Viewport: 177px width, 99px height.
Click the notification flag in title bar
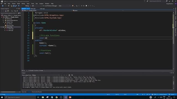[145, 1]
